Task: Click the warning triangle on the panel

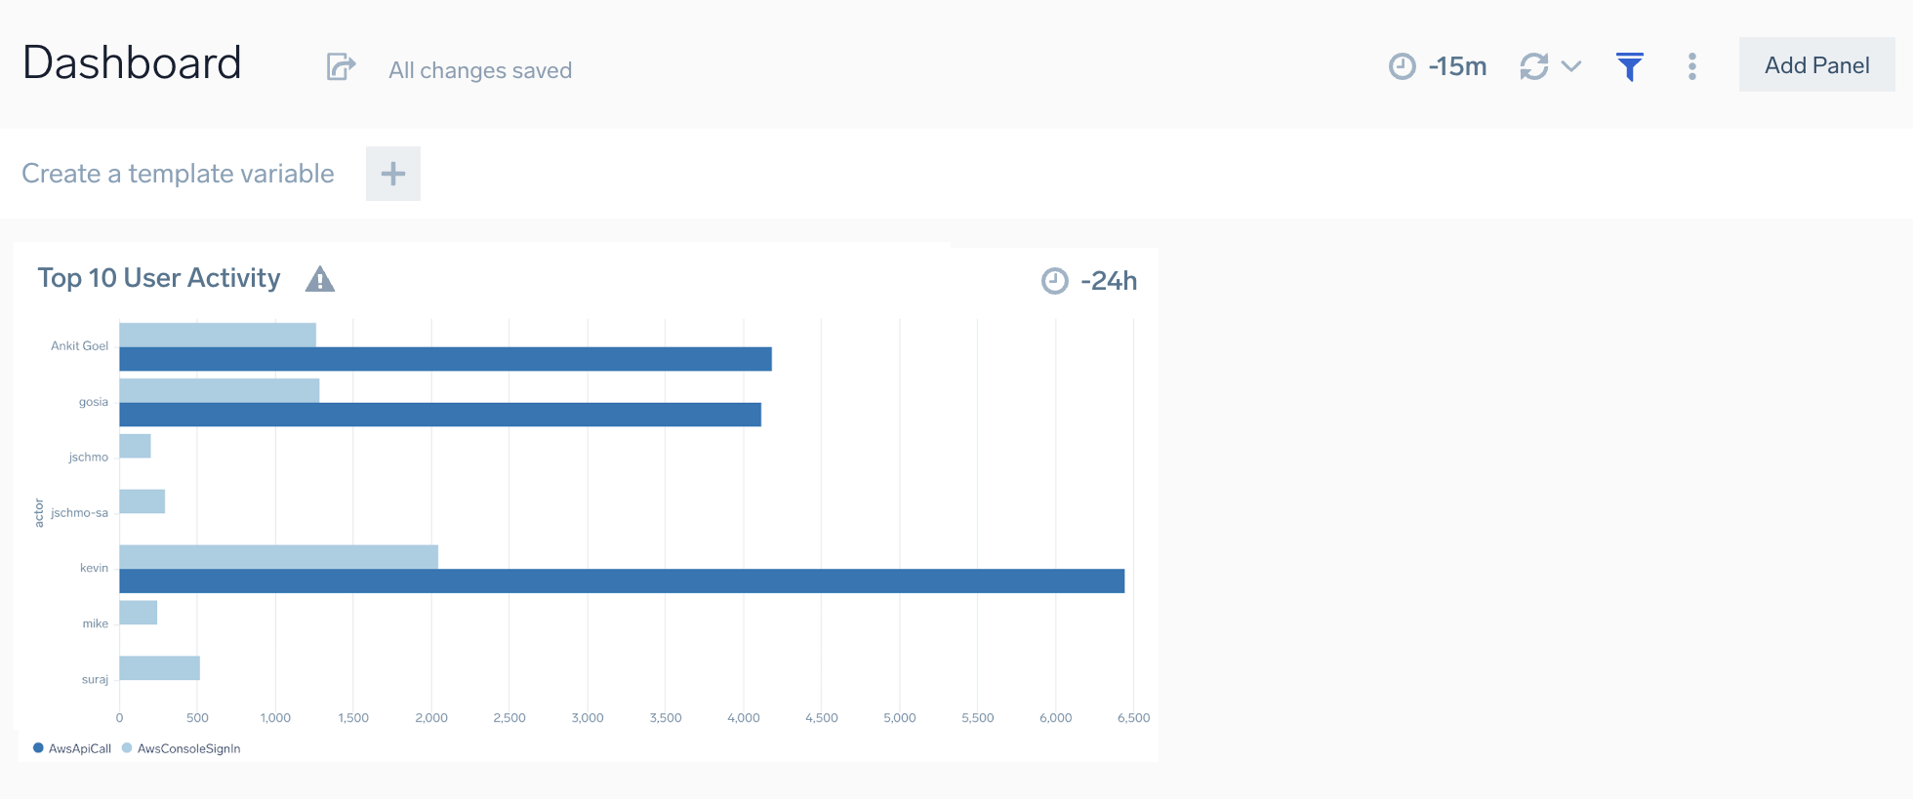Action: click(x=320, y=280)
